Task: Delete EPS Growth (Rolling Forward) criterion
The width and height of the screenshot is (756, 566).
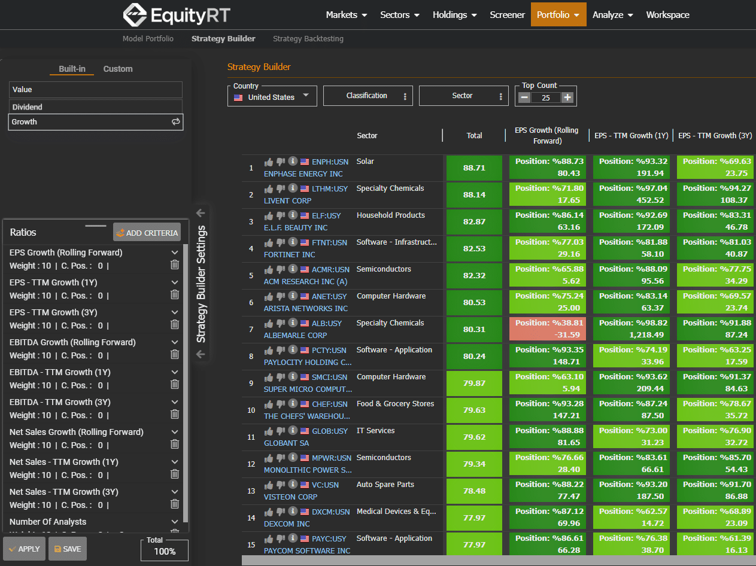Action: (175, 264)
